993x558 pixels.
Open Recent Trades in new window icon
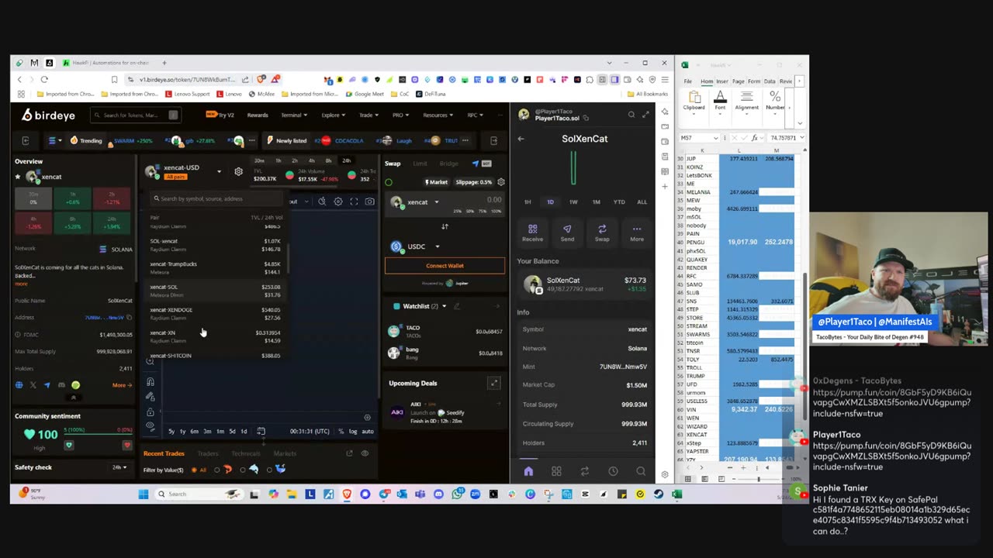(x=349, y=453)
